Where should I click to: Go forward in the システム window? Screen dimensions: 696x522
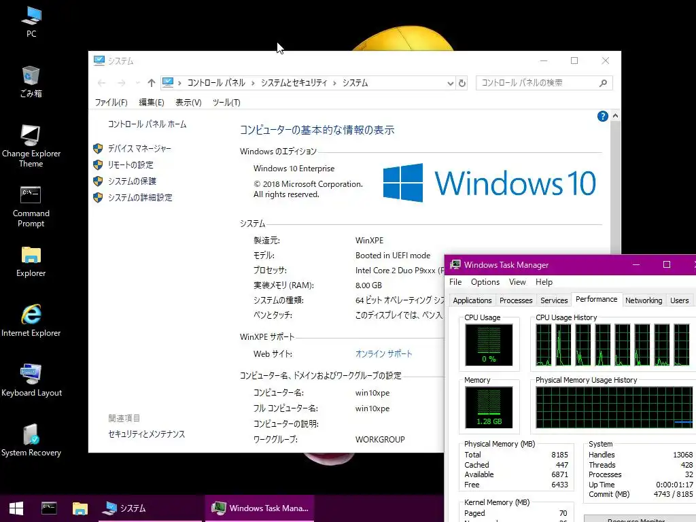(121, 83)
